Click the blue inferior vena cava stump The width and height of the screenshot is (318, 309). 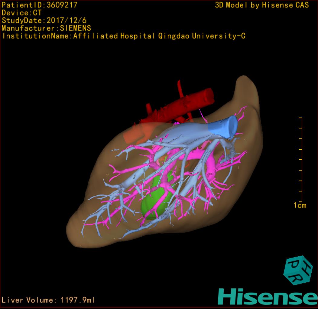coord(223,128)
